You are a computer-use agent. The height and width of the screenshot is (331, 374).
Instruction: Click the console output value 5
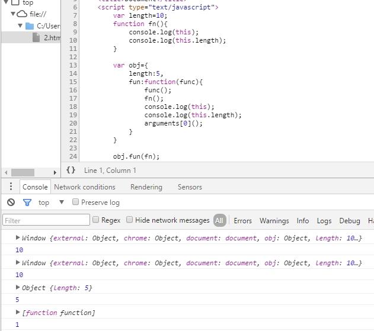[x=17, y=300]
